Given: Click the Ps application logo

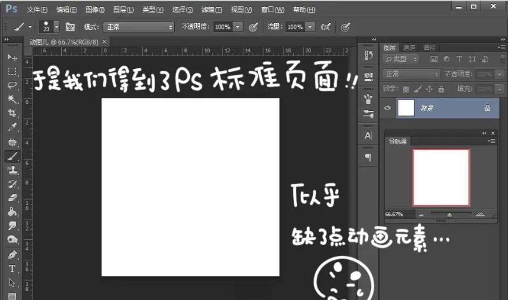Looking at the screenshot, I should tap(12, 9).
